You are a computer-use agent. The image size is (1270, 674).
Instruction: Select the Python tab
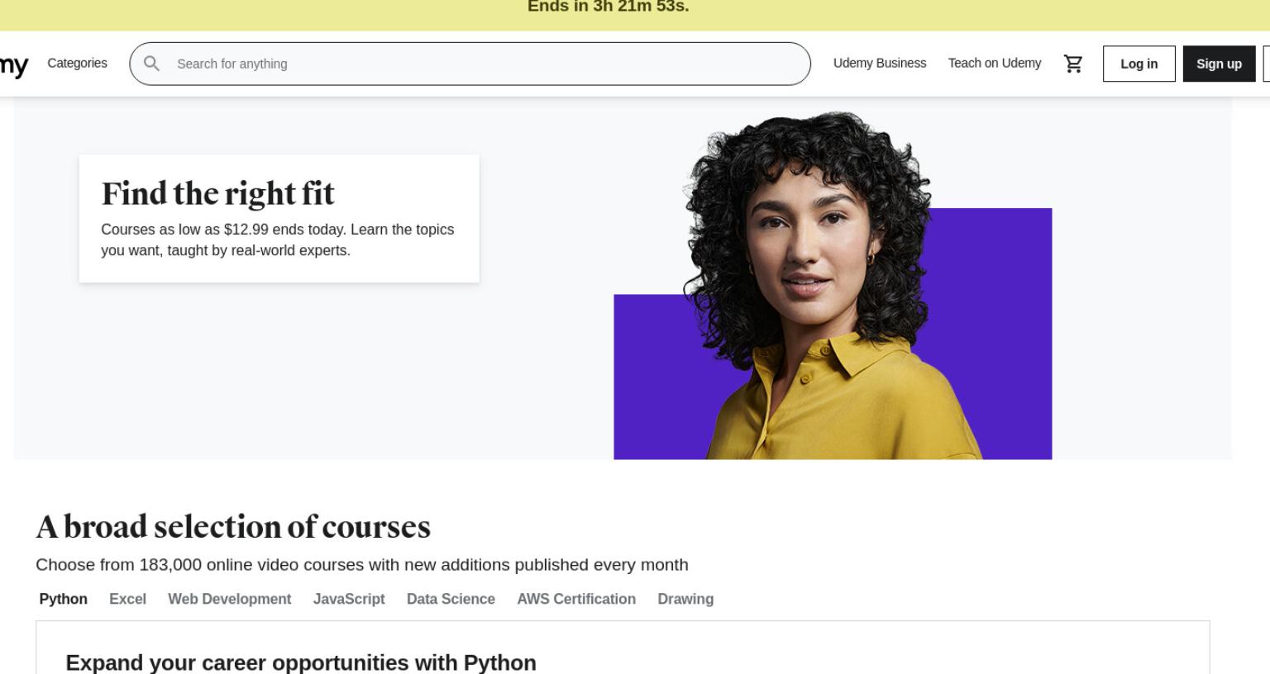tap(63, 599)
